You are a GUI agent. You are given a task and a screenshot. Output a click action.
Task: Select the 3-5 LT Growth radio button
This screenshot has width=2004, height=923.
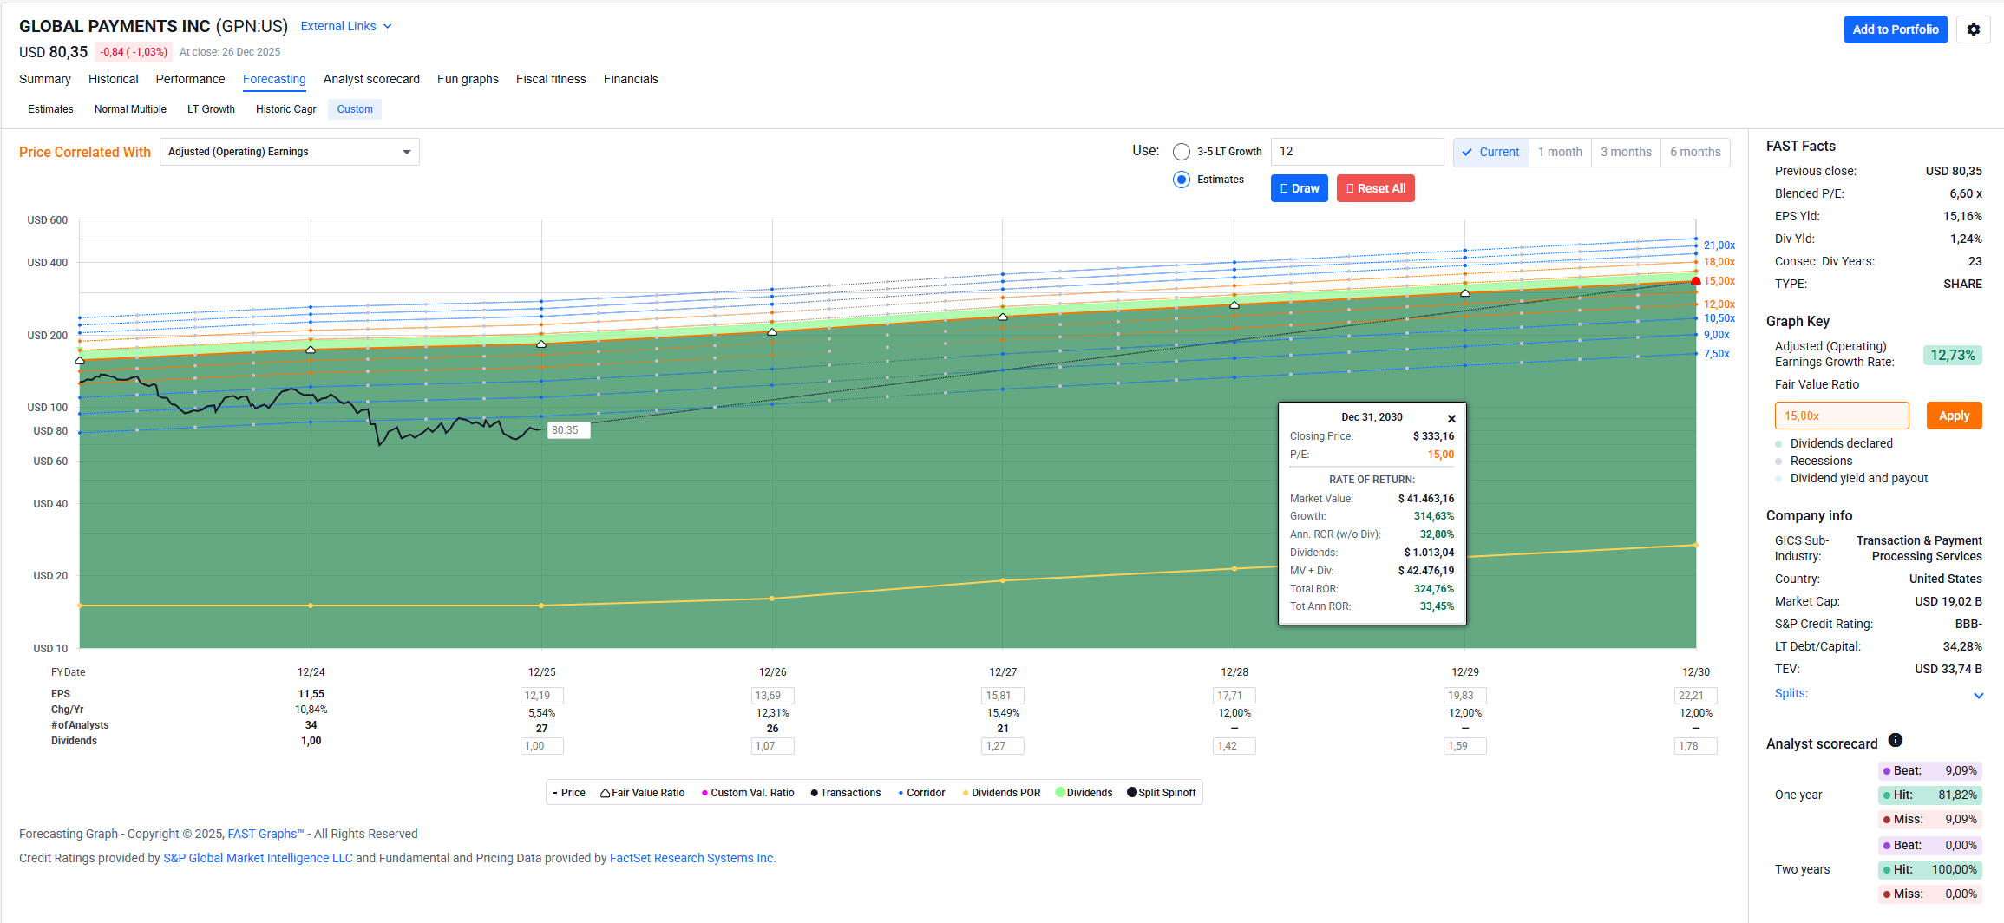click(1181, 152)
